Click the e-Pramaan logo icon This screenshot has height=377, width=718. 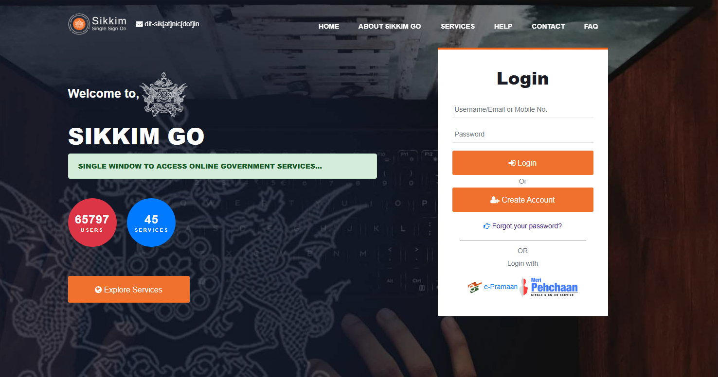click(475, 287)
